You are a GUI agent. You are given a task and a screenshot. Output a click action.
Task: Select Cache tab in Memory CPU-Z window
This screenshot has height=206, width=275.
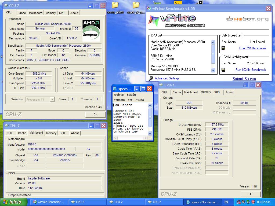point(177,92)
